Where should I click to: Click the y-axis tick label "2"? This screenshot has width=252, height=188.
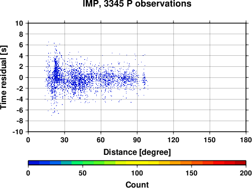tap(21, 67)
